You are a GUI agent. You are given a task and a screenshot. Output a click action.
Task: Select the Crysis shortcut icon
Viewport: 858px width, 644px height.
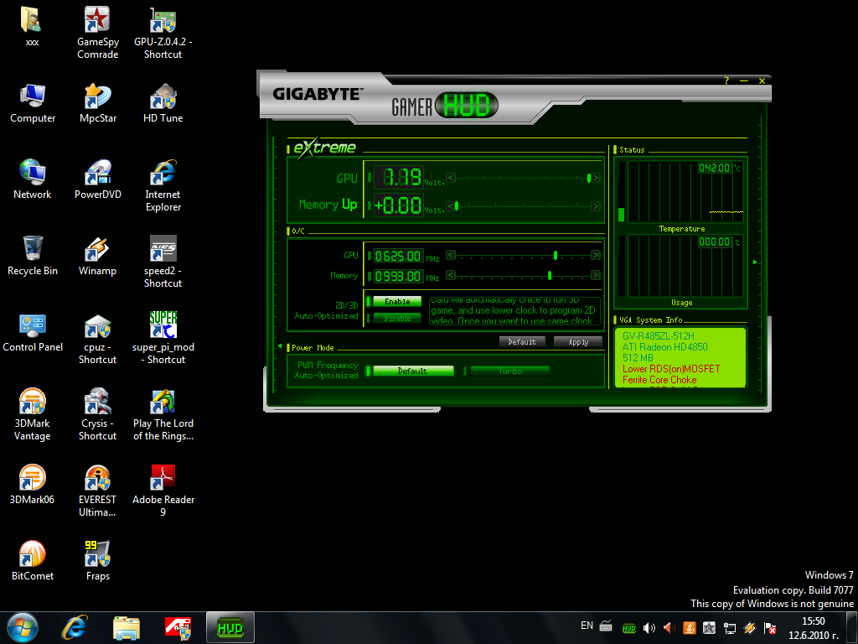click(97, 414)
